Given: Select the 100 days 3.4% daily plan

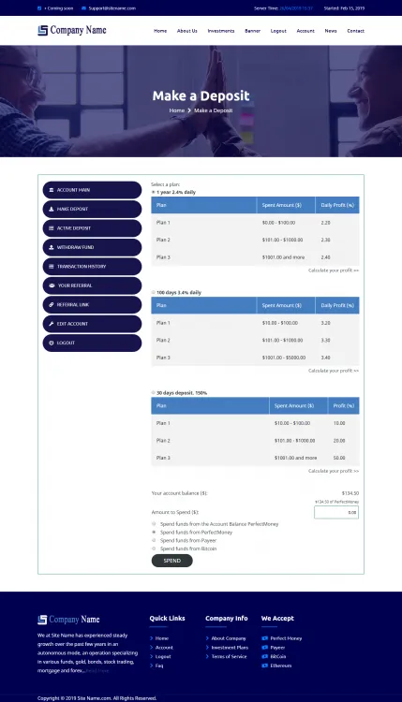Looking at the screenshot, I should point(154,292).
